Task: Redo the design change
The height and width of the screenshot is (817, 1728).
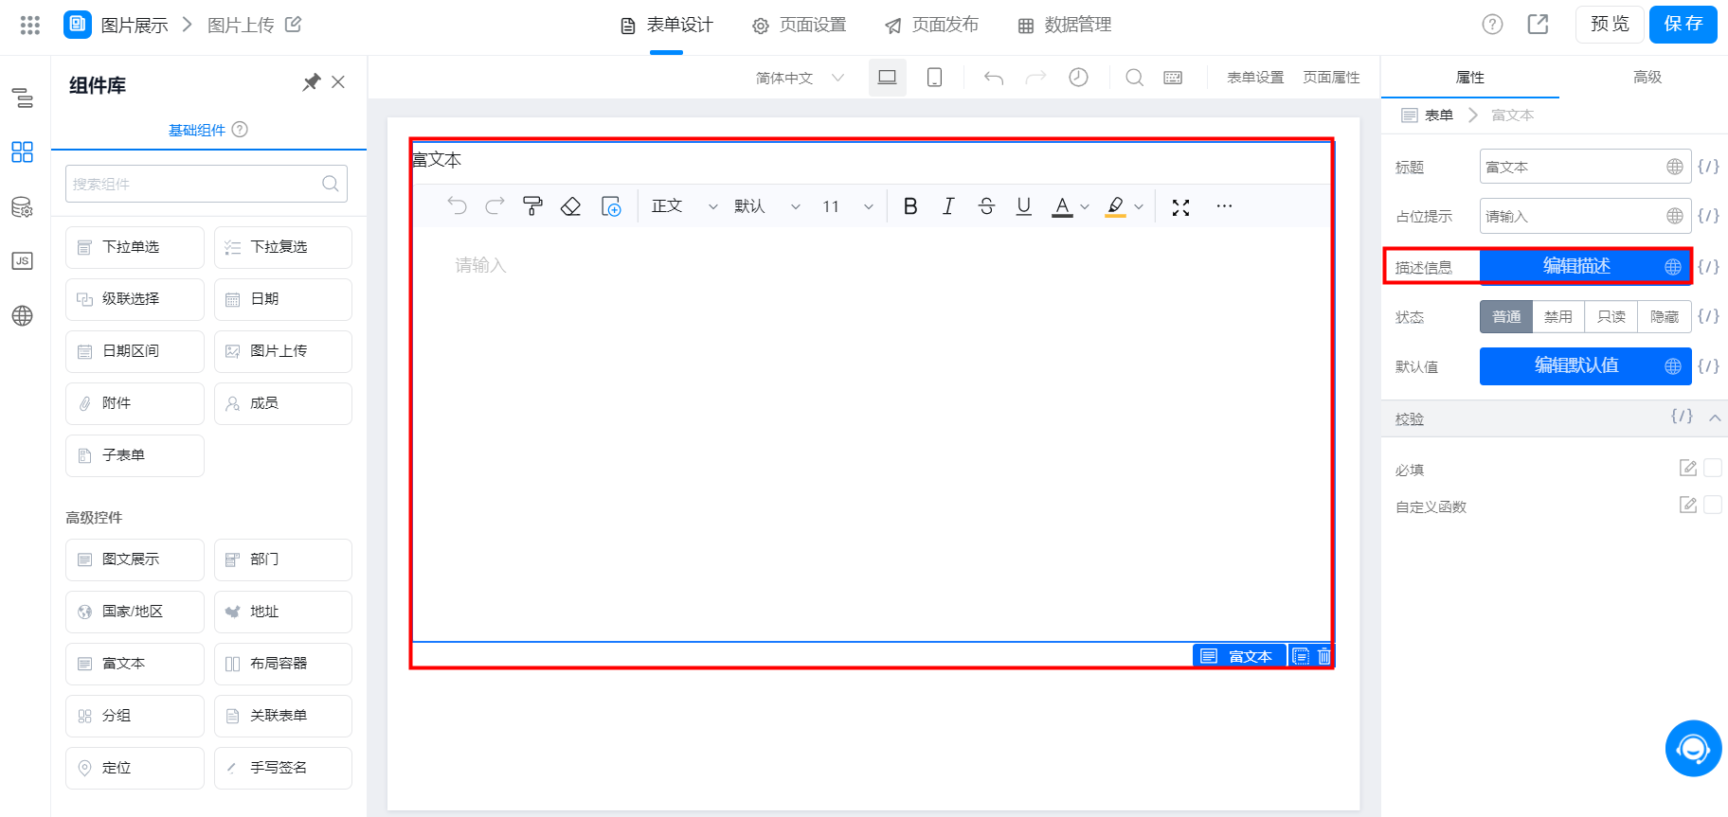Action: (x=1035, y=78)
